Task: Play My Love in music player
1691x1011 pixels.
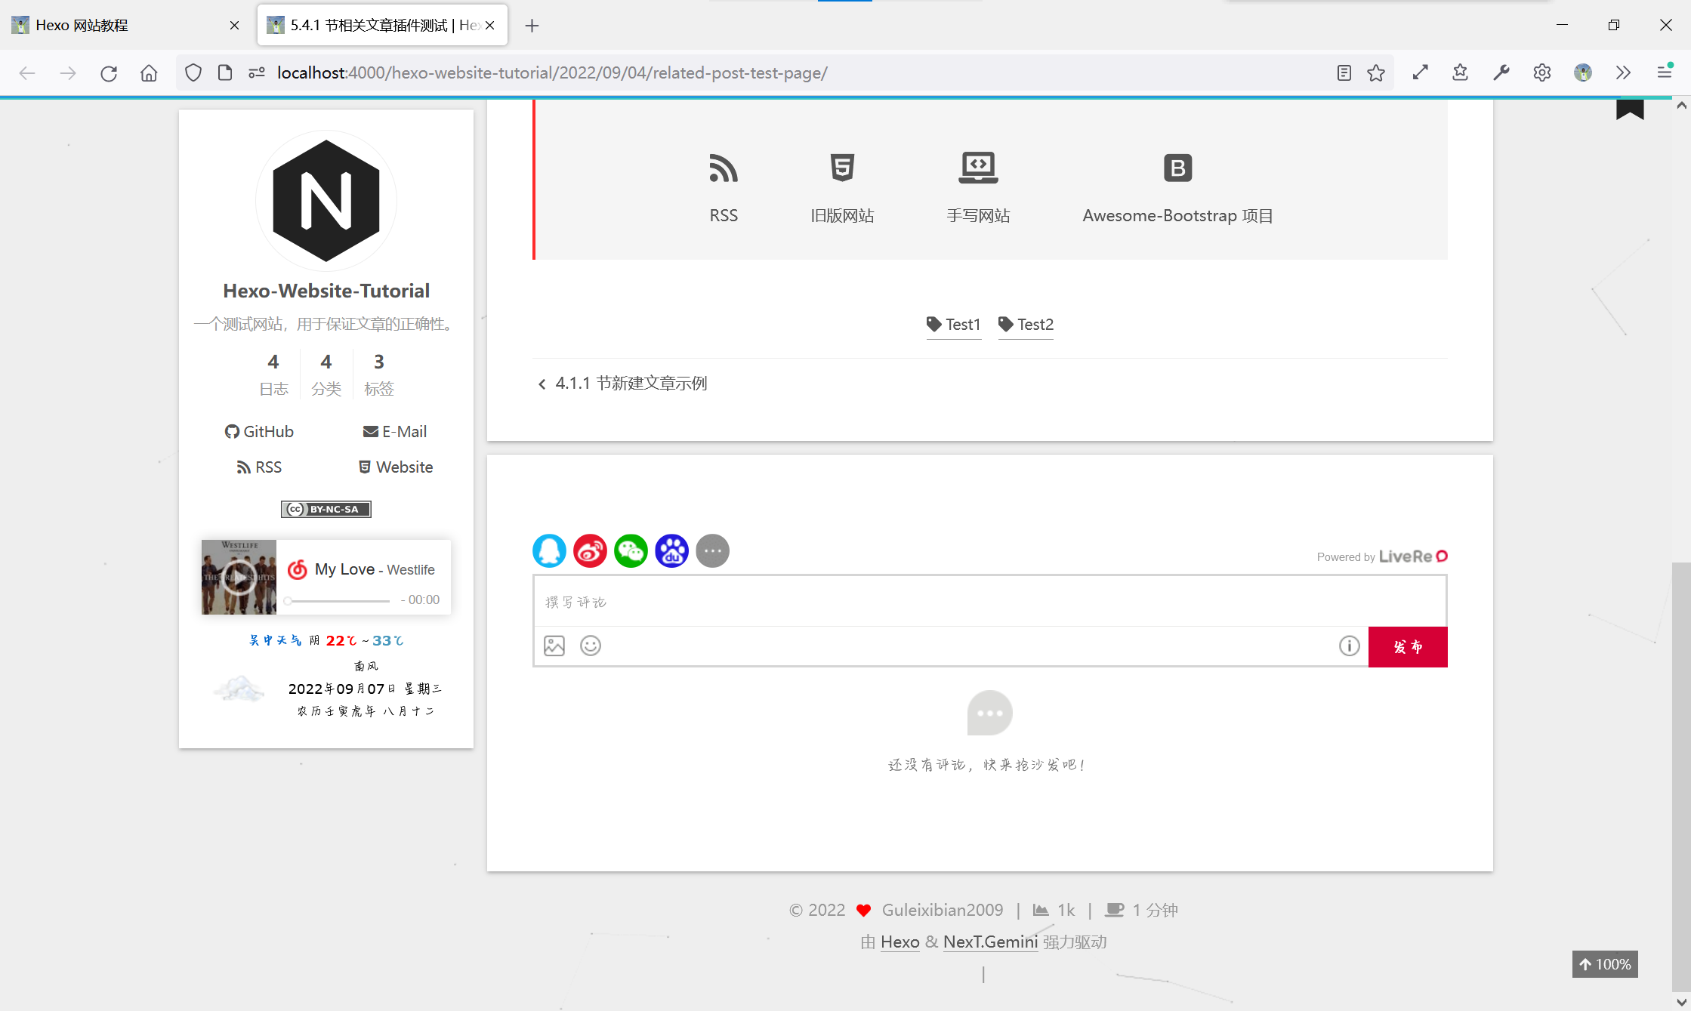Action: (239, 578)
